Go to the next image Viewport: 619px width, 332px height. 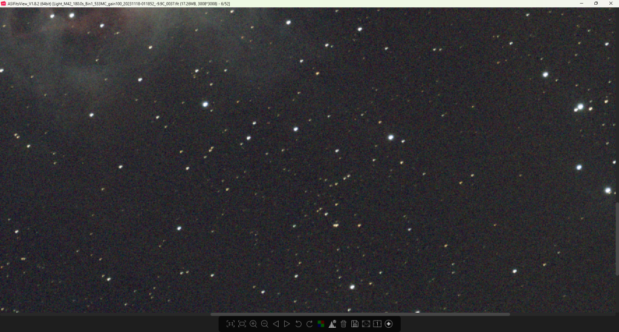pos(287,324)
